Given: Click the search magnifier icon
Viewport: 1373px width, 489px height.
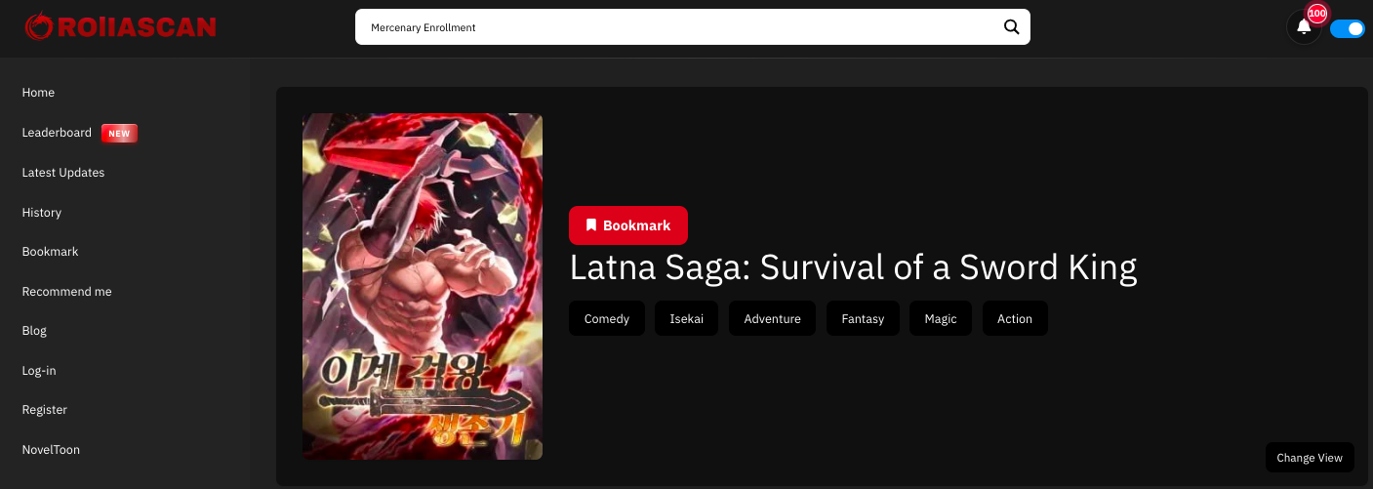Looking at the screenshot, I should (1011, 27).
